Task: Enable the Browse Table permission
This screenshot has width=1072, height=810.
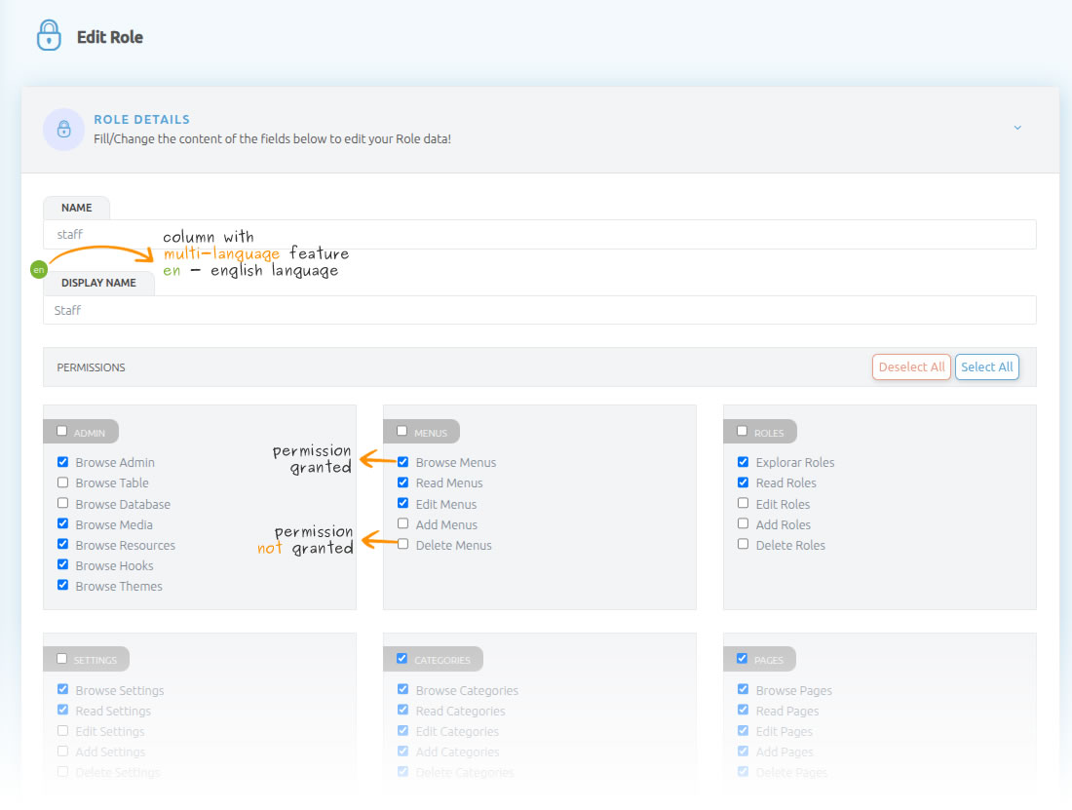Action: [63, 482]
